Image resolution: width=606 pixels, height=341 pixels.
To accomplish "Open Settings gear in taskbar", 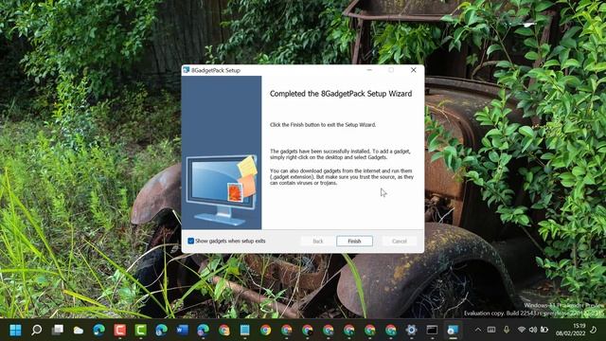I will (x=411, y=330).
